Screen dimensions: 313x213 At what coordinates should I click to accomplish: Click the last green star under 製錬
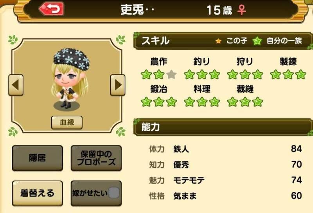[300, 75]
